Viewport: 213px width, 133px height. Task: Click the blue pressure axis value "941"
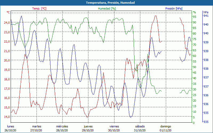click(x=206, y=16)
